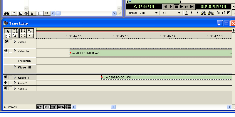235x117 pixels.
Task: Switch Project window to List view
Action: click(47, 13)
